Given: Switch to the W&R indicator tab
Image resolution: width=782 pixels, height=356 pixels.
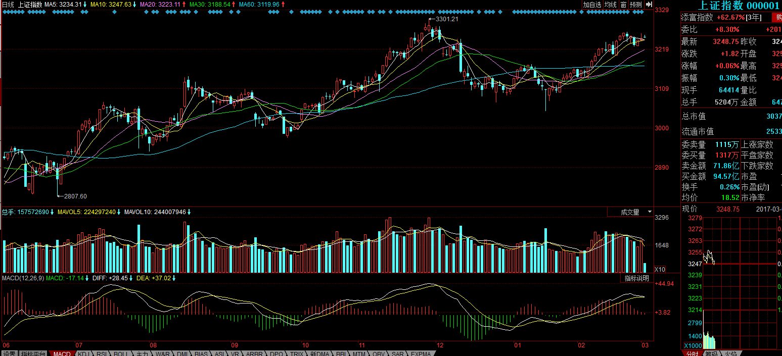Looking at the screenshot, I should 163,353.
